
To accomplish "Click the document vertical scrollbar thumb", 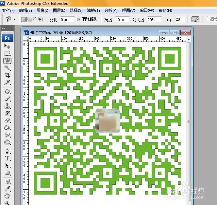I will click(189, 121).
